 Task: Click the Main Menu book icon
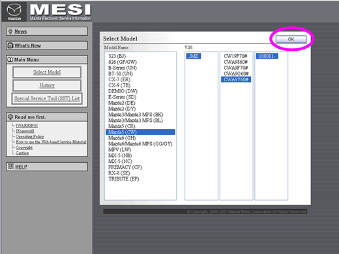tap(10, 59)
